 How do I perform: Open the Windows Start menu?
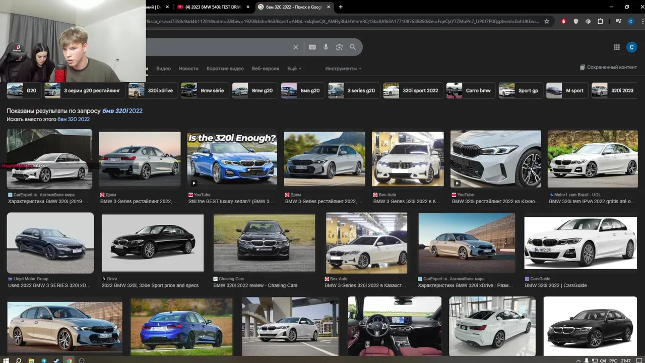click(6, 360)
